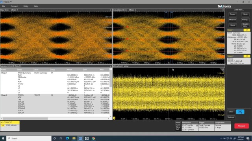This screenshot has height=141, width=252.
Task: Close the Measurement Results panel
Action: point(110,66)
